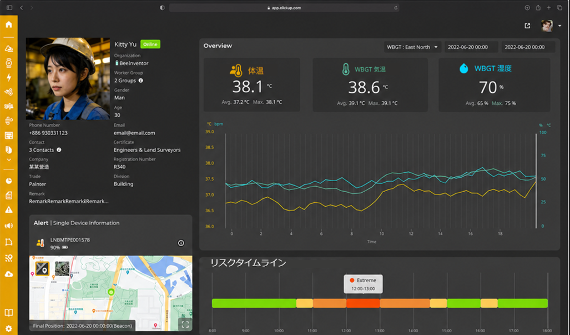Select the red Extreme risk timeline segment
The image size is (570, 335).
pos(363,303)
